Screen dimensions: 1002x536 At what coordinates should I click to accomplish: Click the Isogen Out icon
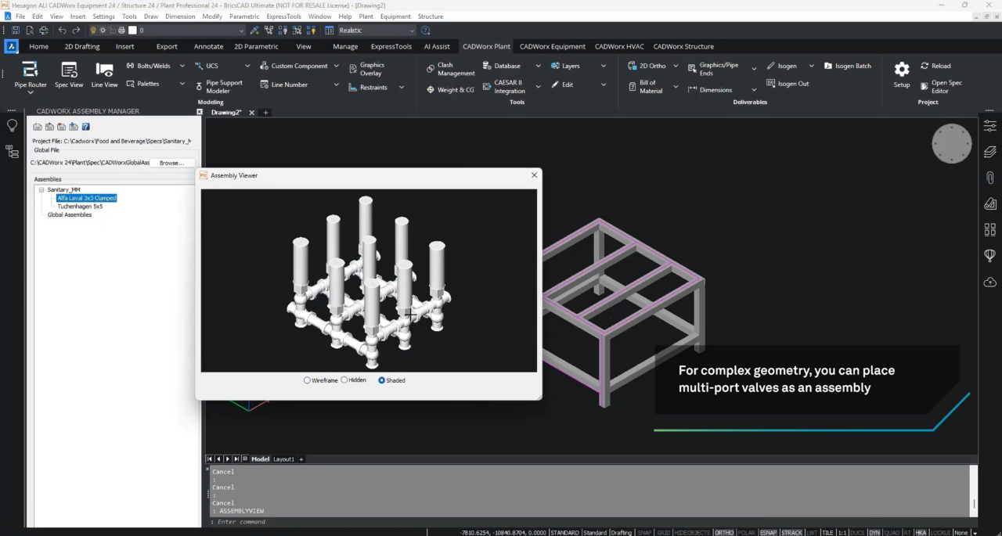[771, 84]
